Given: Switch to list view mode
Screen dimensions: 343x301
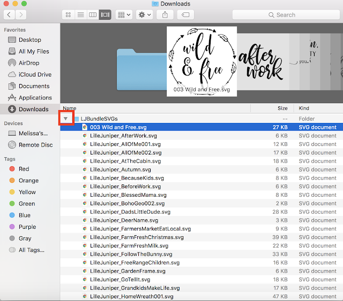Looking at the screenshot, I should (x=81, y=14).
